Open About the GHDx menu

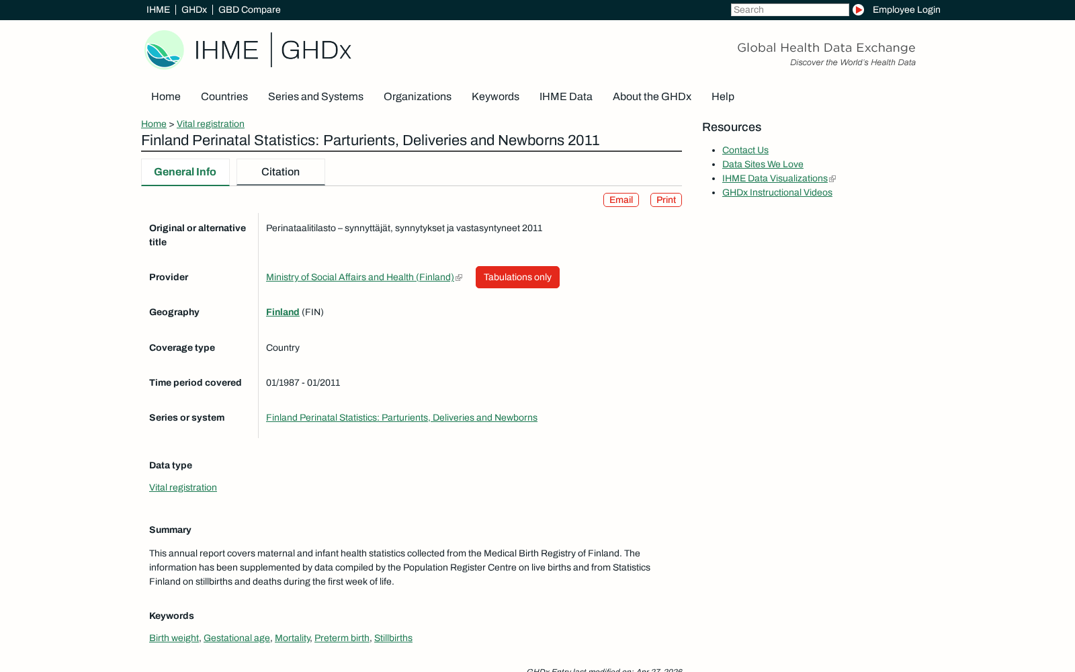pos(652,97)
